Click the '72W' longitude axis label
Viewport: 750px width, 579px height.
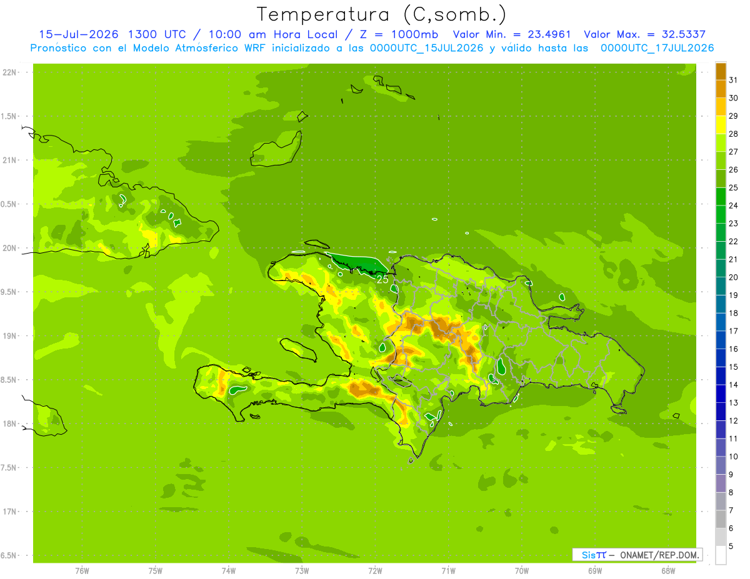pyautogui.click(x=375, y=571)
